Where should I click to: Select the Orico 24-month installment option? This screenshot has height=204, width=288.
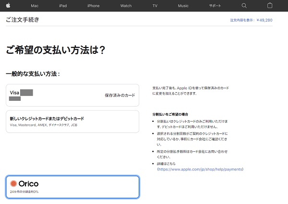72,187
